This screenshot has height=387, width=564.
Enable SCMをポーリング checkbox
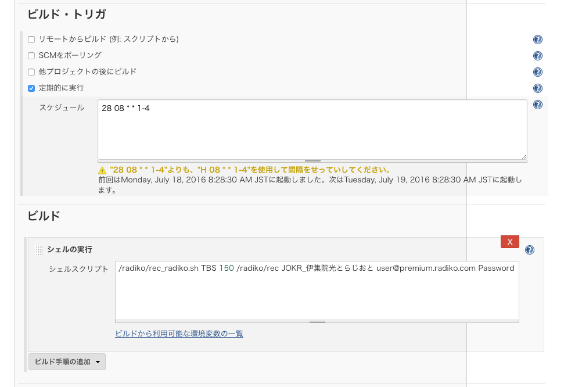(31, 55)
